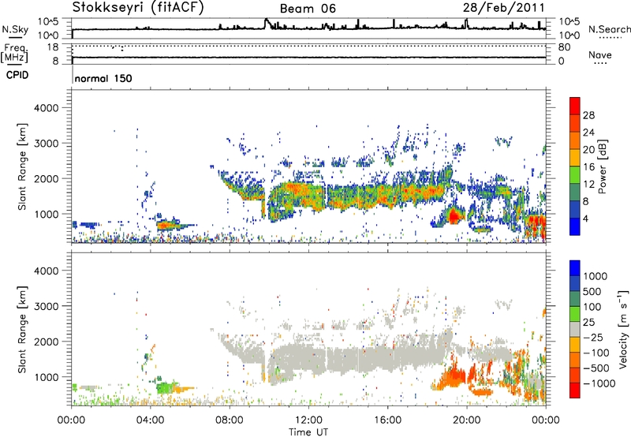This screenshot has height=437, width=631.
Task: Click the "Velocity [m s-1]" colorbar title
Action: coord(624,329)
